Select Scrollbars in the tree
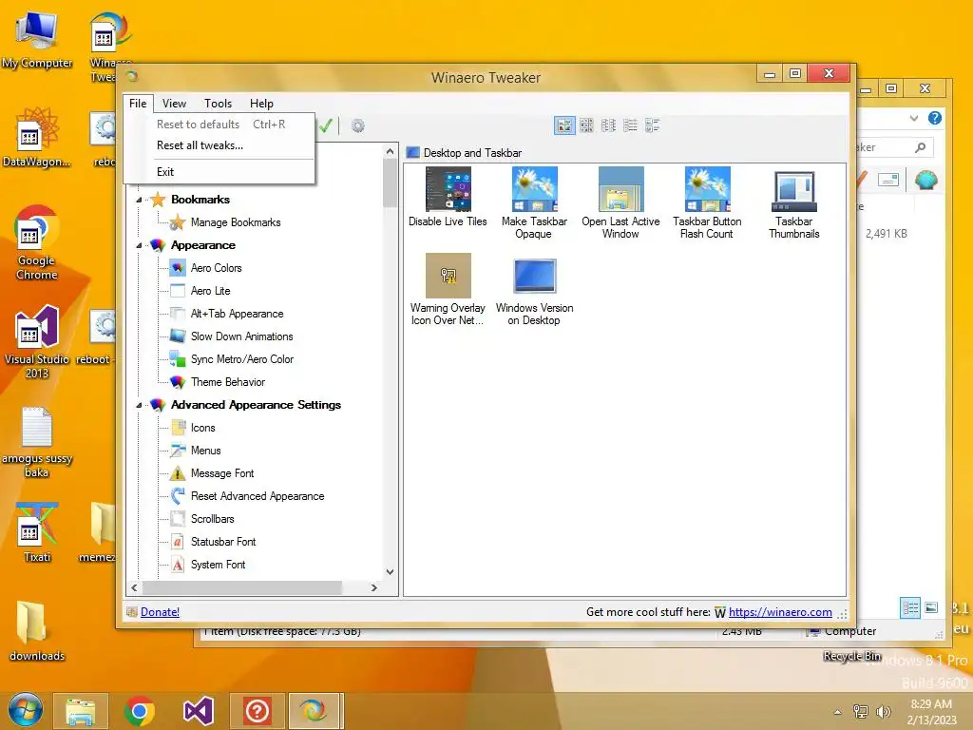The height and width of the screenshot is (730, 973). [212, 519]
